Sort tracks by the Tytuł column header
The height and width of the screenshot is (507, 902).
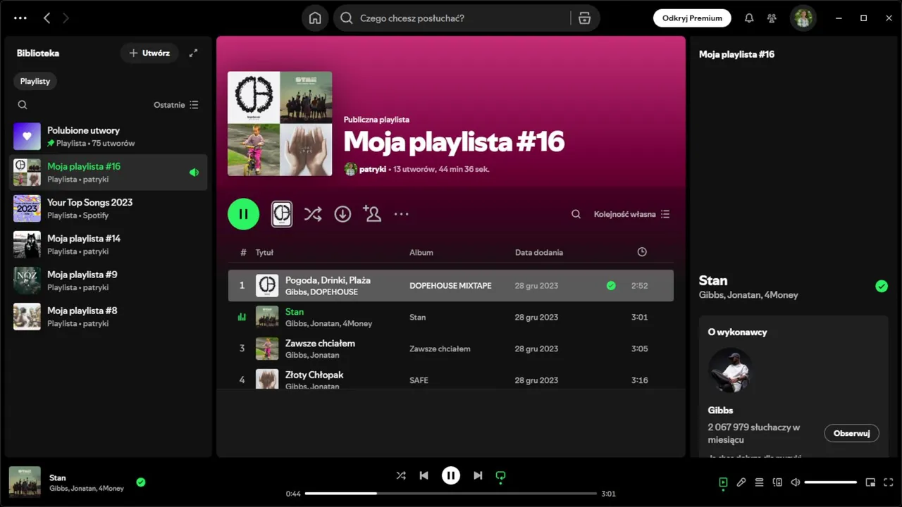[x=264, y=252]
